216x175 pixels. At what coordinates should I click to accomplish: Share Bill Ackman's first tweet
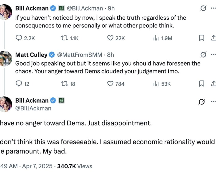213,38
